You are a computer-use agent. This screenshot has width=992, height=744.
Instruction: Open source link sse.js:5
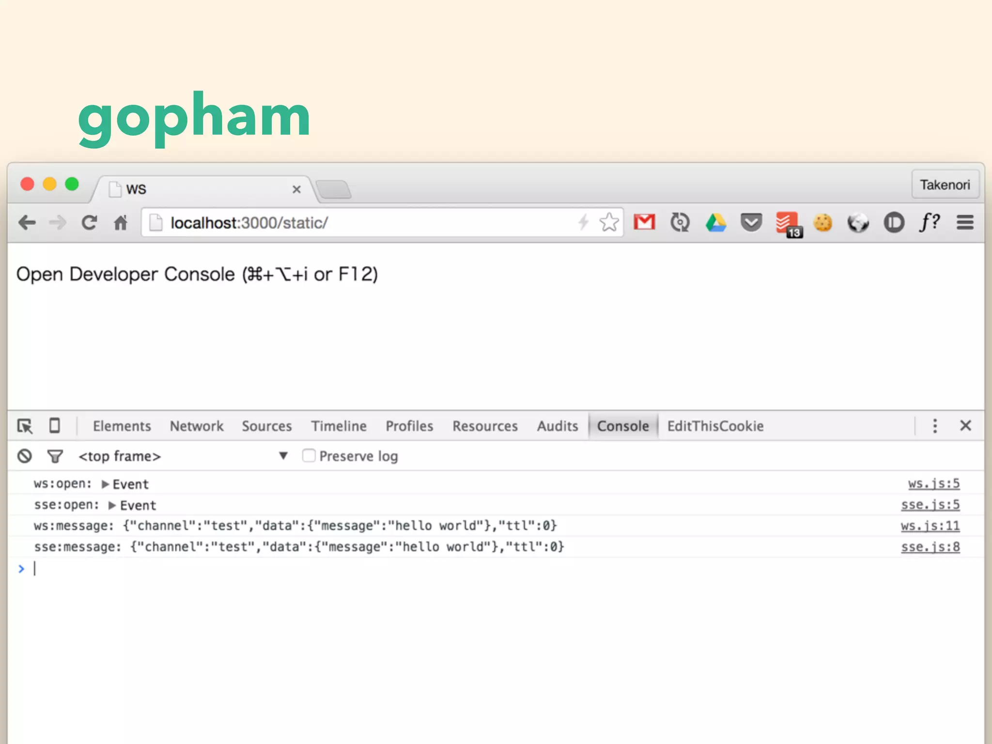coord(930,505)
